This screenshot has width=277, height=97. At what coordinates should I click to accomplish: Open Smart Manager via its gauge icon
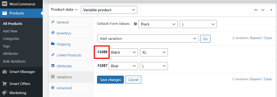point(5,72)
